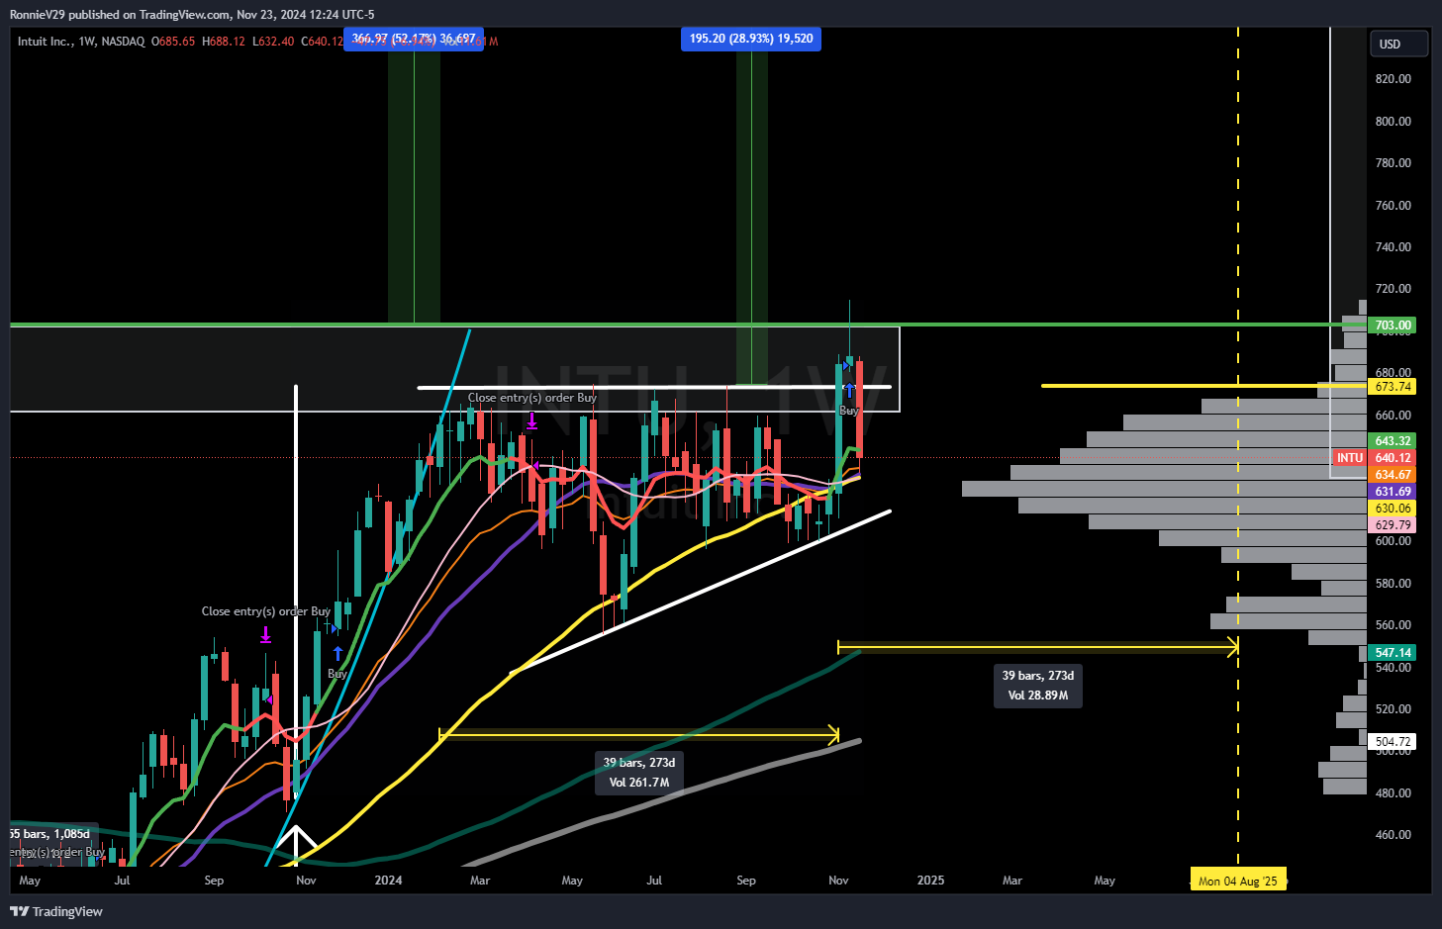
Task: Click the 2025 label on time axis
Action: pos(930,881)
